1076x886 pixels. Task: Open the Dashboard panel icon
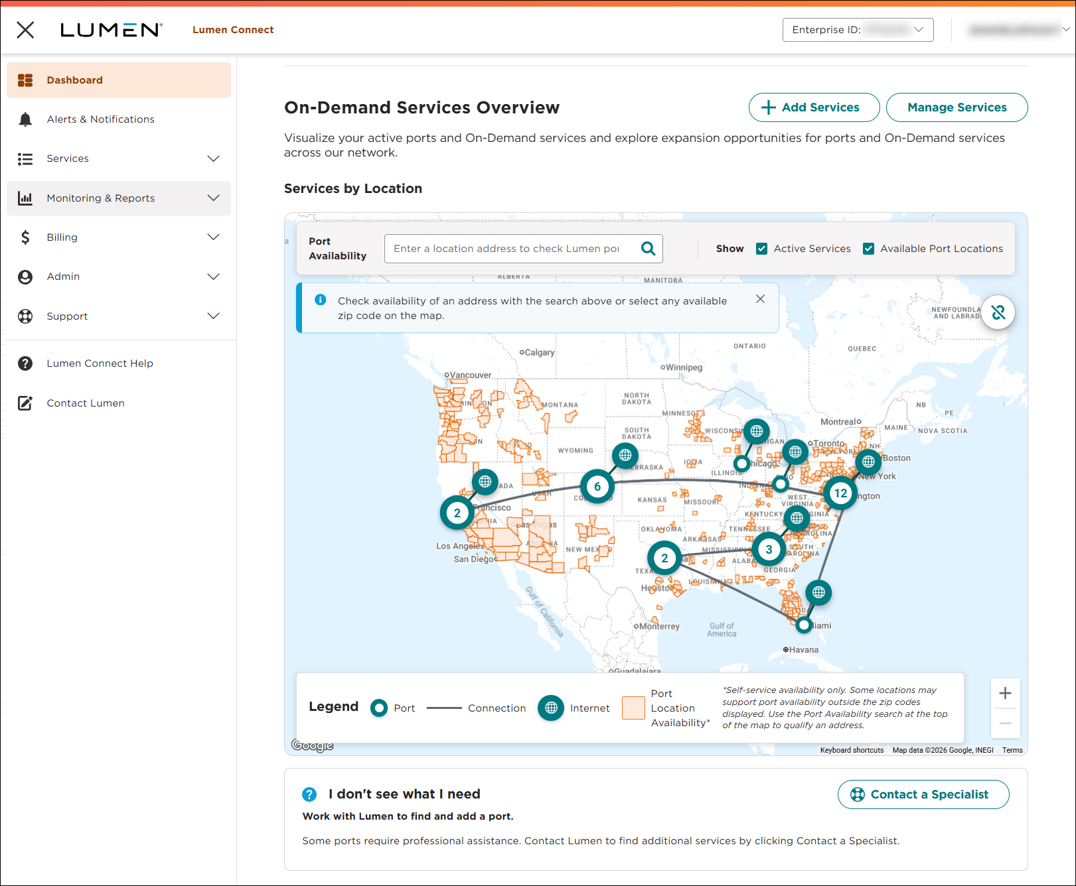coord(25,80)
